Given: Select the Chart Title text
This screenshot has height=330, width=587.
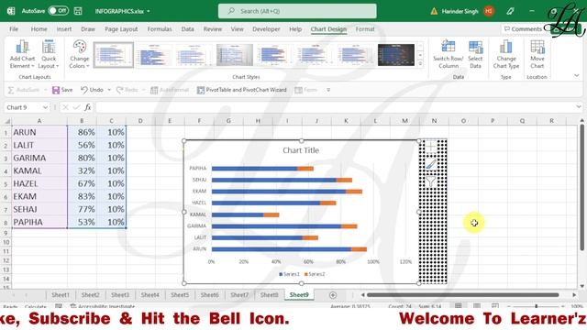Looking at the screenshot, I should pos(301,150).
